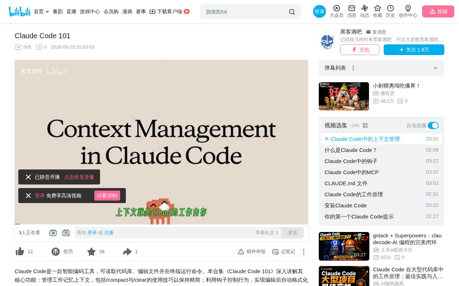
Task: Open 弹幕列表 more options dots
Action: pyautogui.click(x=353, y=68)
